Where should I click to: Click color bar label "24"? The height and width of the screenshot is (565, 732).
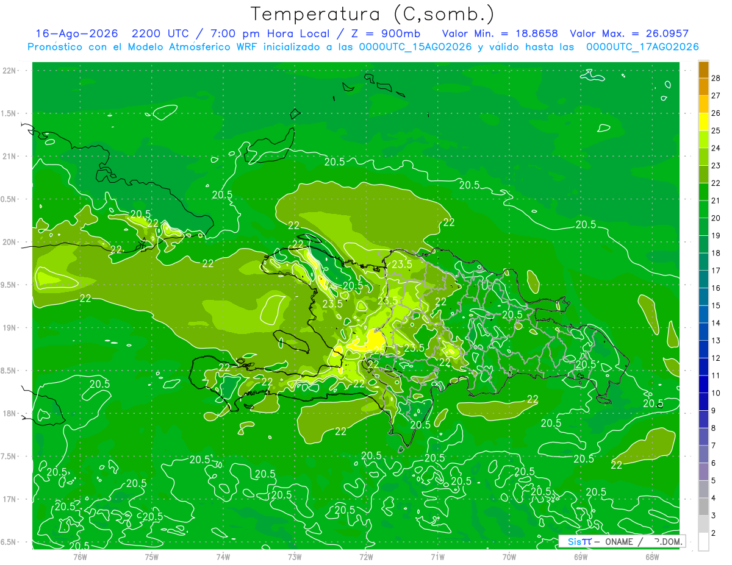[716, 147]
